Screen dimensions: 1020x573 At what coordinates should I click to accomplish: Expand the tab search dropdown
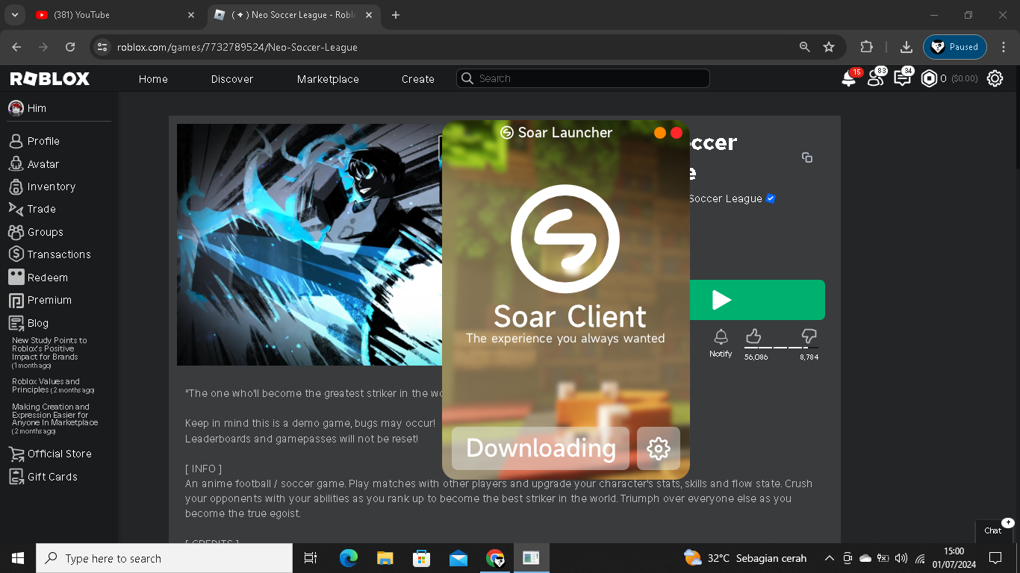14,15
